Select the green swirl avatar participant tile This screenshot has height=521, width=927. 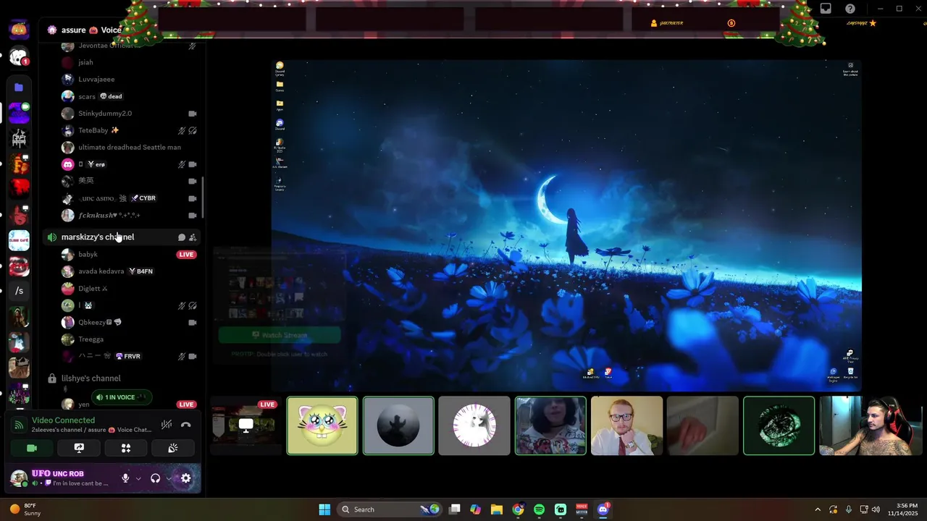point(779,425)
